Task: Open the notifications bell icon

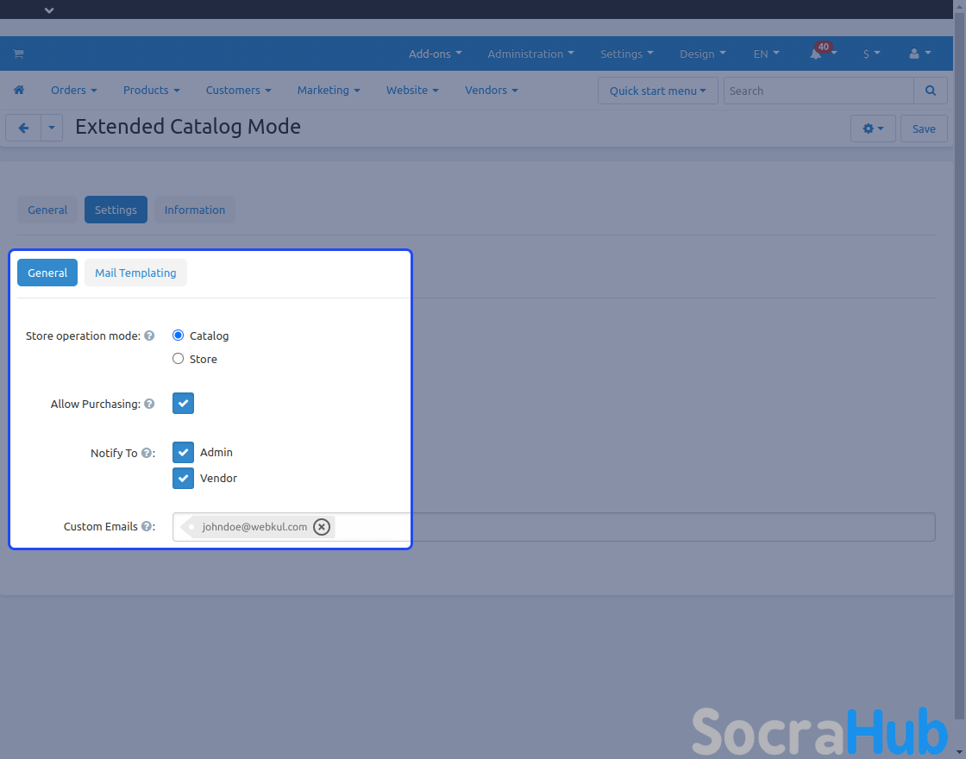Action: (x=816, y=53)
